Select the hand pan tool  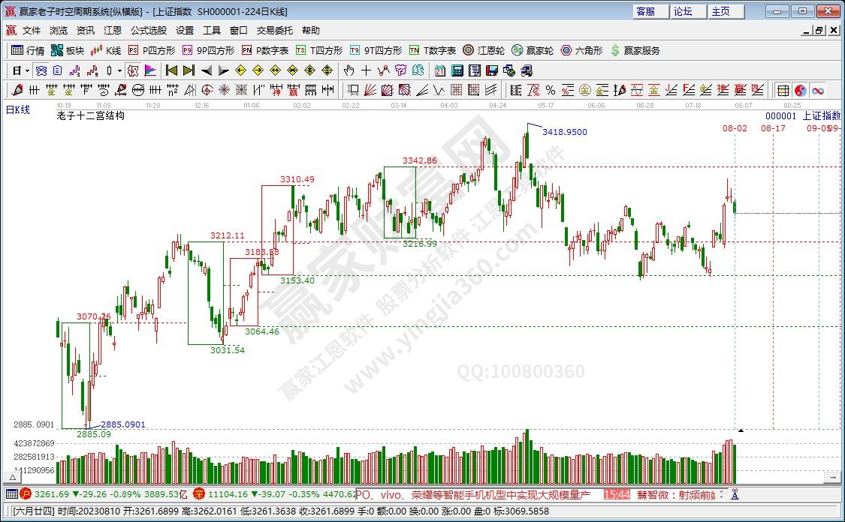click(349, 70)
